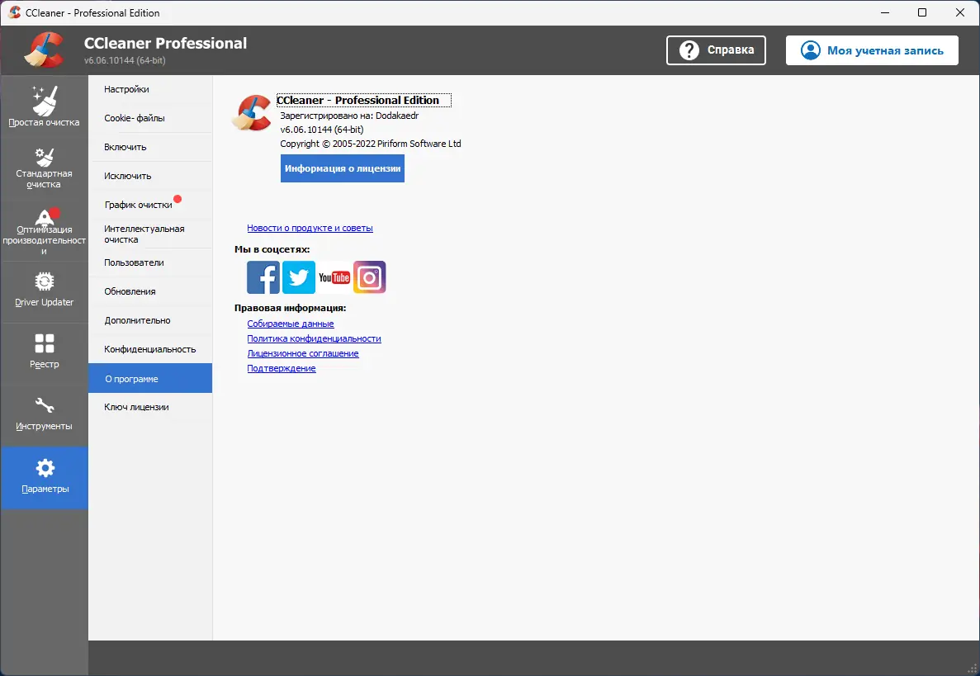This screenshot has height=676, width=980.
Task: Open the Easy Clean (Простая очистка) section
Action: (x=44, y=106)
